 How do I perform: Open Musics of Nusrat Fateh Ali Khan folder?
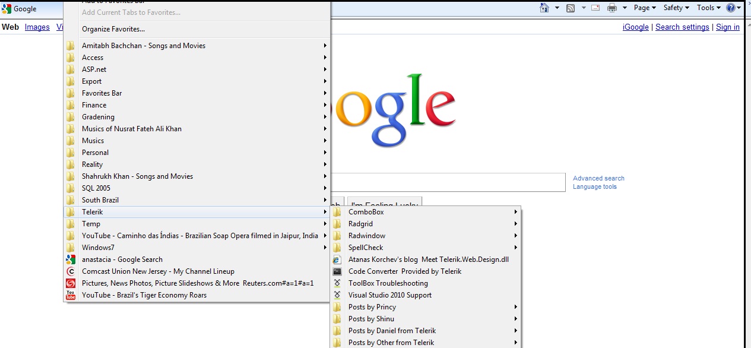pos(197,129)
